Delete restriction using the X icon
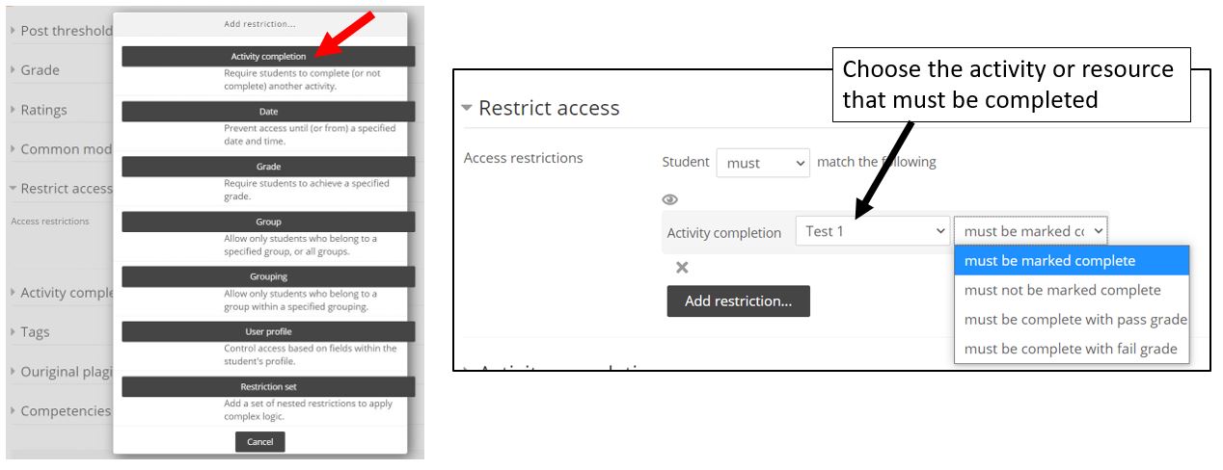Screen dimensions: 1223x470 coord(682,268)
